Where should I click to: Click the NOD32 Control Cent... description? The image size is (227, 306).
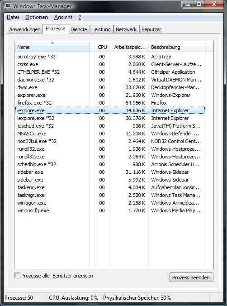tap(176, 141)
